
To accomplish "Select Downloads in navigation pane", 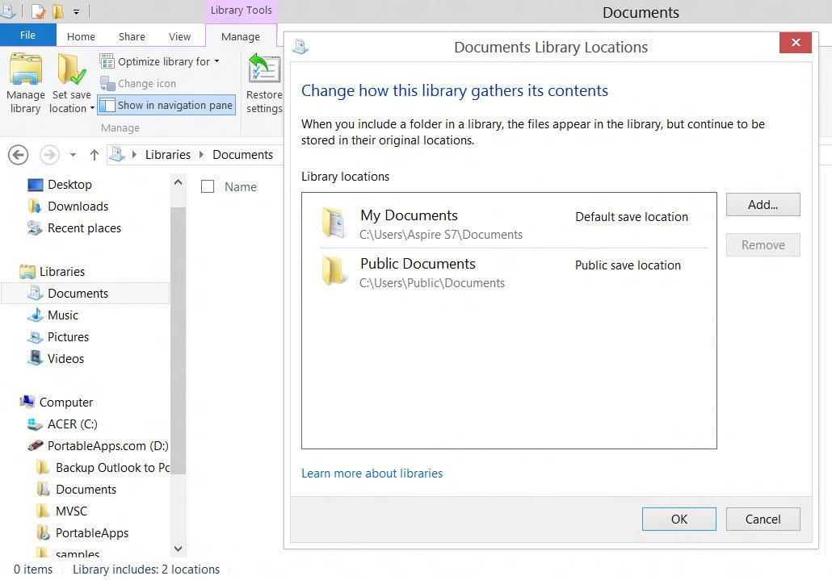I will tap(78, 206).
